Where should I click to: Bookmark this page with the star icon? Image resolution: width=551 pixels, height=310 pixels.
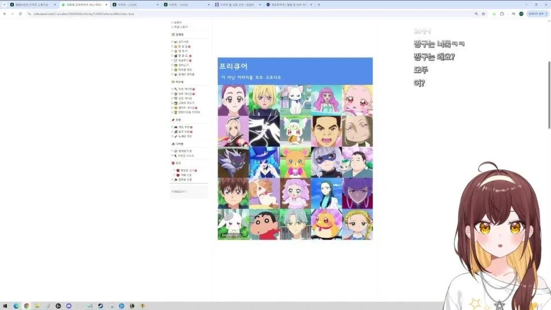tap(483, 14)
